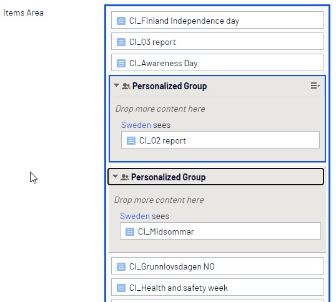Select the CI_Health and safety week item
Viewport: 336px width, 302px height.
[217, 287]
